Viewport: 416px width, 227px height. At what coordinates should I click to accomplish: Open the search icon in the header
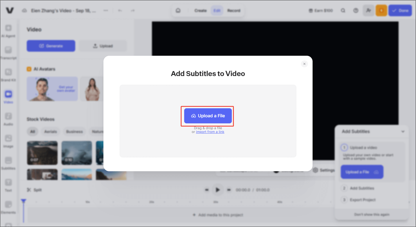click(x=343, y=11)
